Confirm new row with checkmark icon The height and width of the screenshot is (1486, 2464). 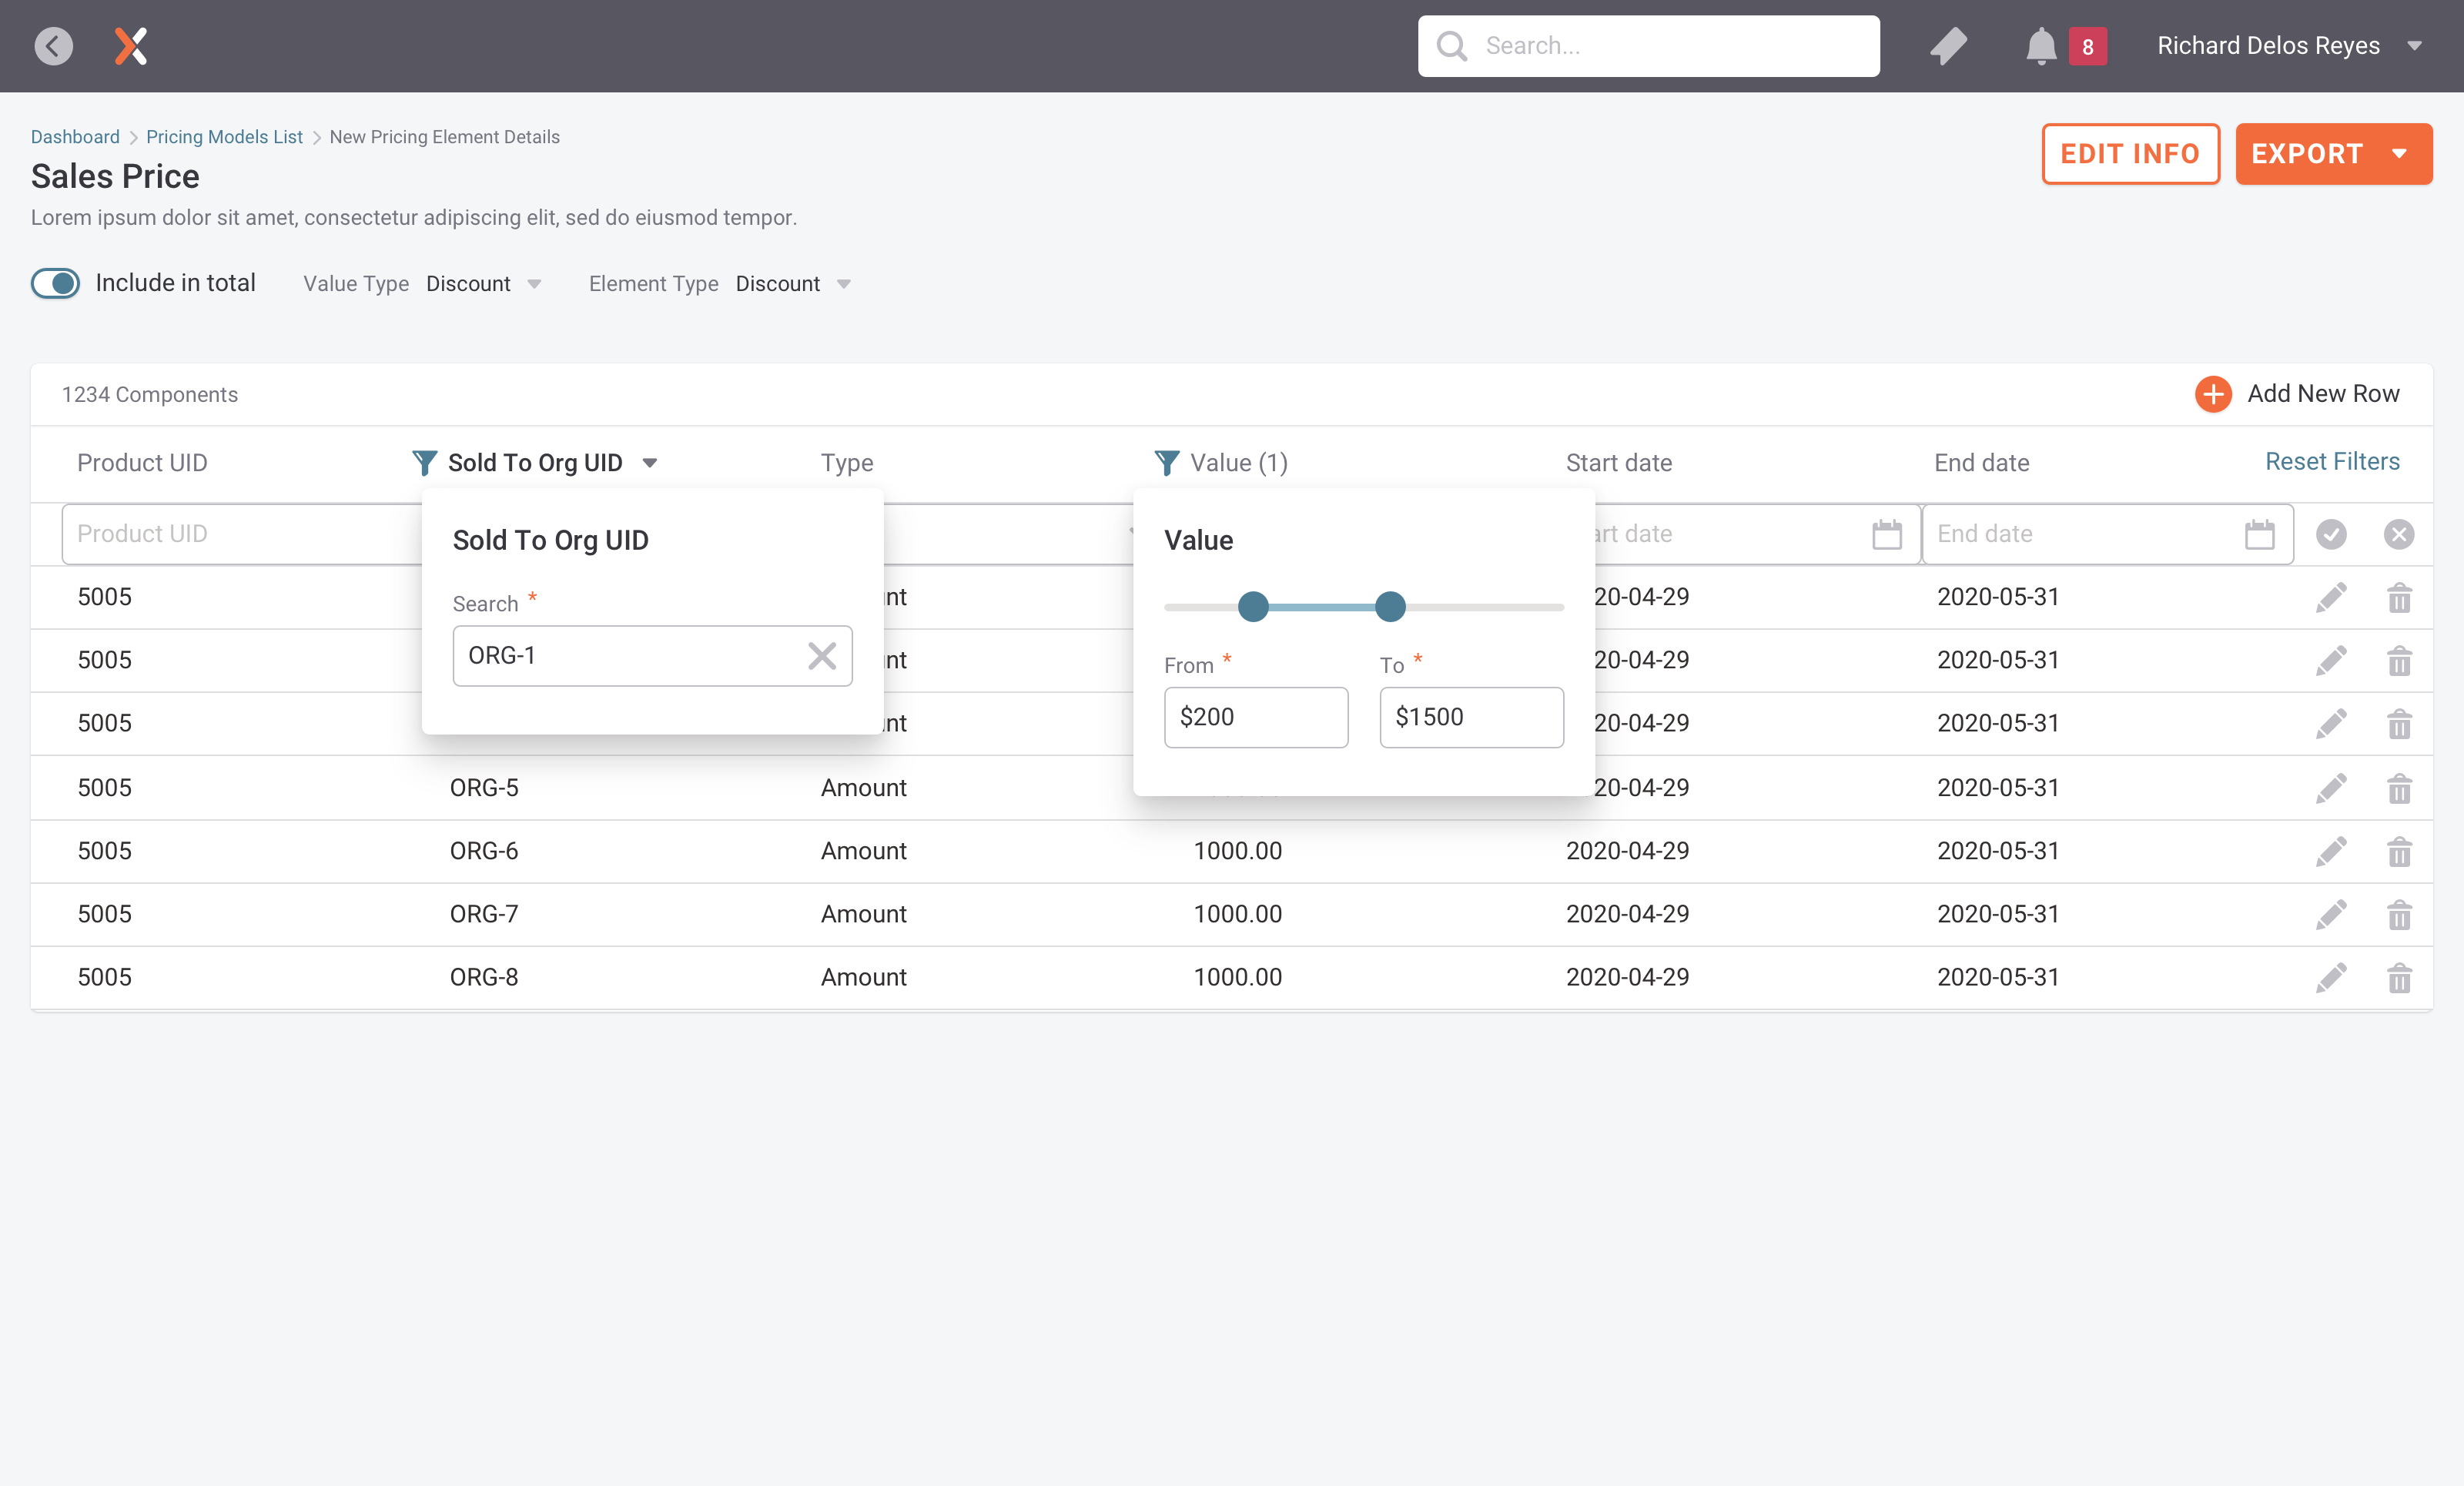click(2331, 534)
